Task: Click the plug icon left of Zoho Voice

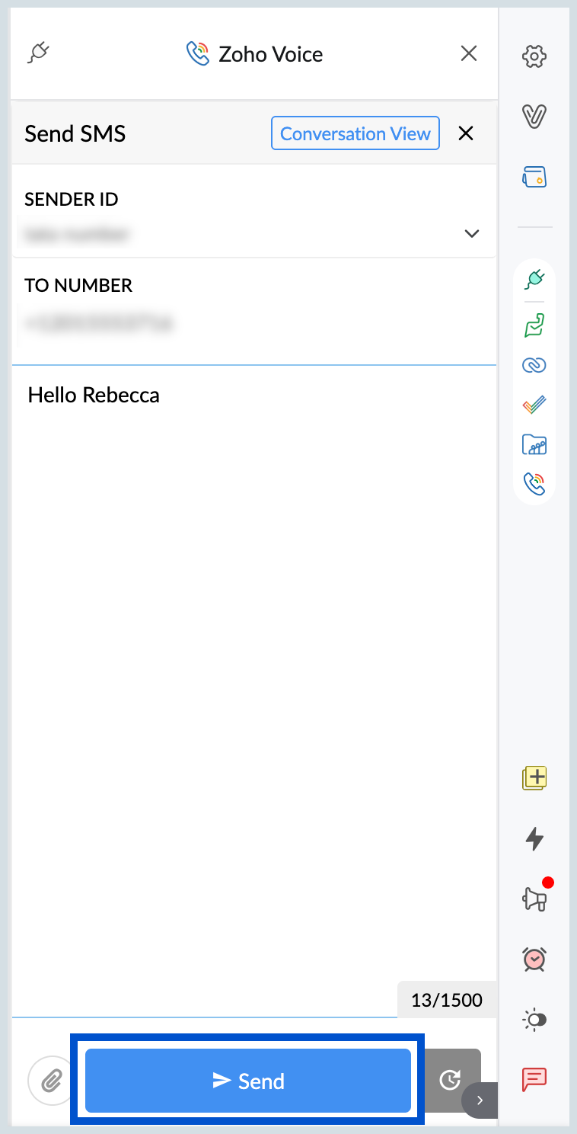Action: tap(39, 53)
